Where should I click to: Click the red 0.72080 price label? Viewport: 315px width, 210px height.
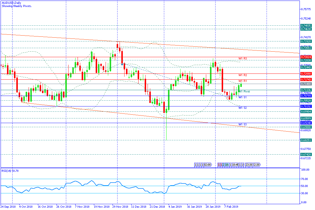[306, 74]
